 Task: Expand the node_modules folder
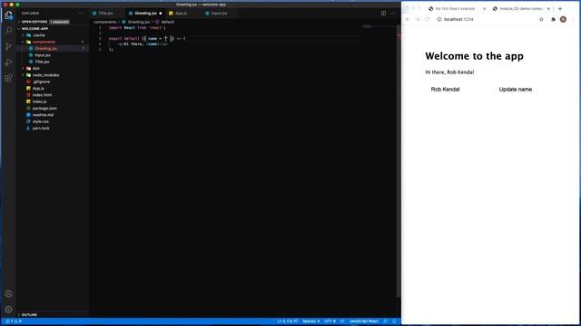click(45, 75)
